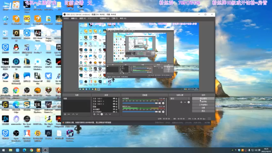Lock the 文本 (GDI+) 3 source
The height and width of the screenshot is (153, 272).
(117, 101)
